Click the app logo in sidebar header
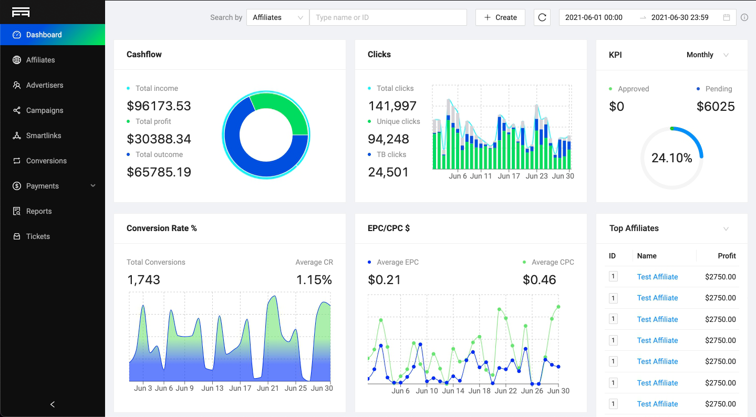 click(21, 12)
